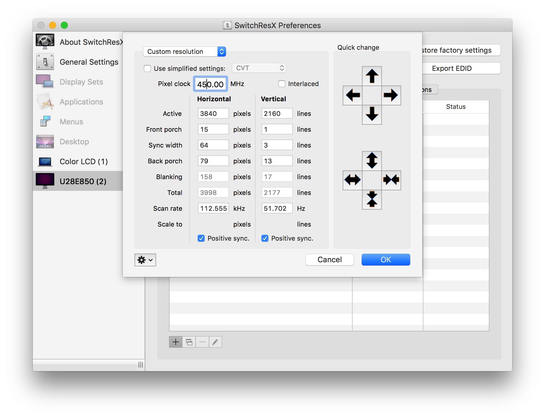Screen dimensions: 545x418
Task: Click vertical Back porch field
Action: [x=277, y=161]
